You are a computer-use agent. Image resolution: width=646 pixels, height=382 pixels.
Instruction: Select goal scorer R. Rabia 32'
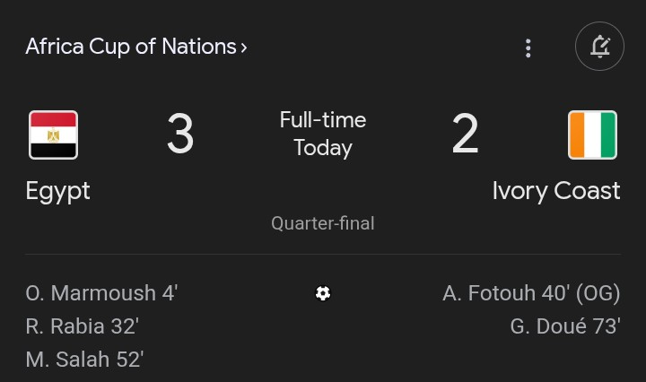tap(82, 326)
